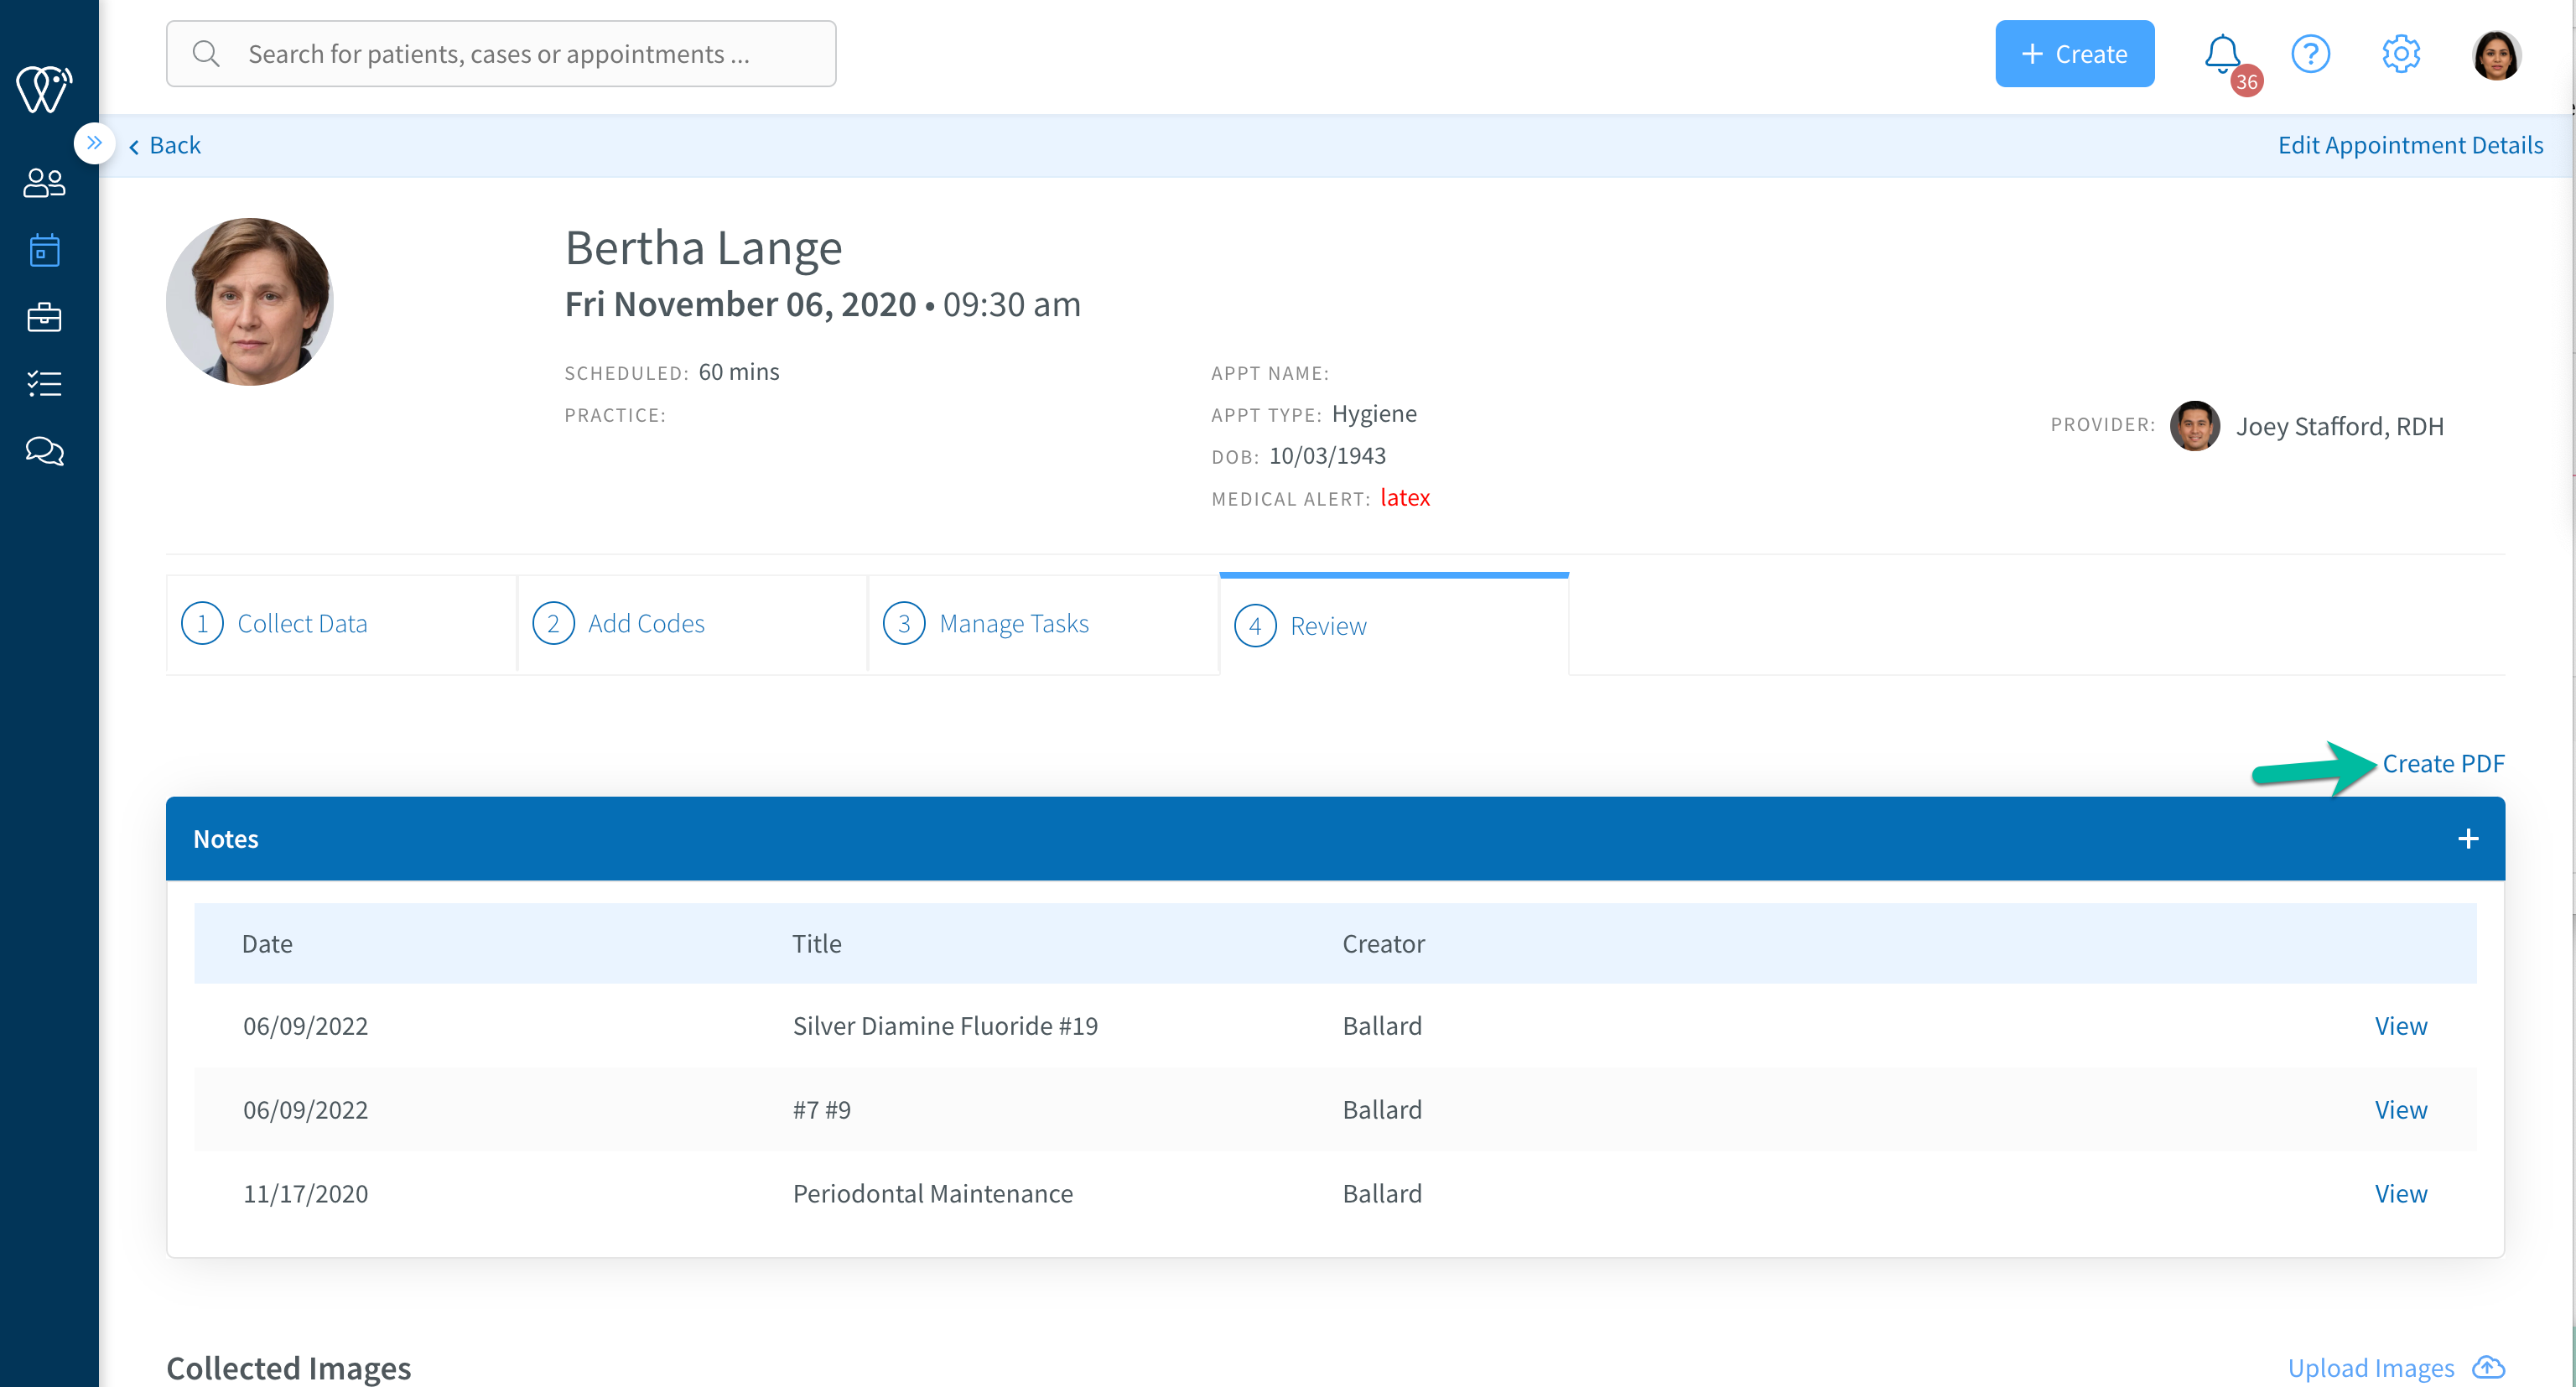Switch to the Manage Tasks step tab
2576x1387 pixels.
pos(1043,624)
